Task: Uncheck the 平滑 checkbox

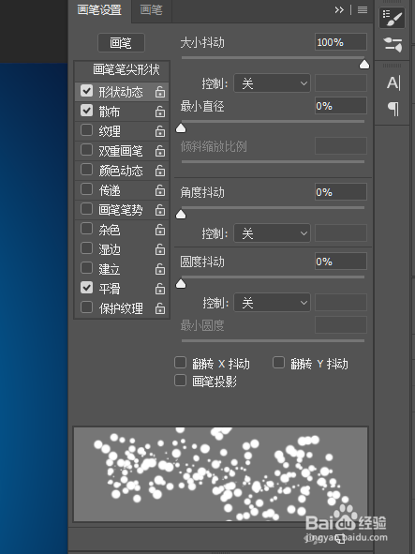Action: point(86,288)
